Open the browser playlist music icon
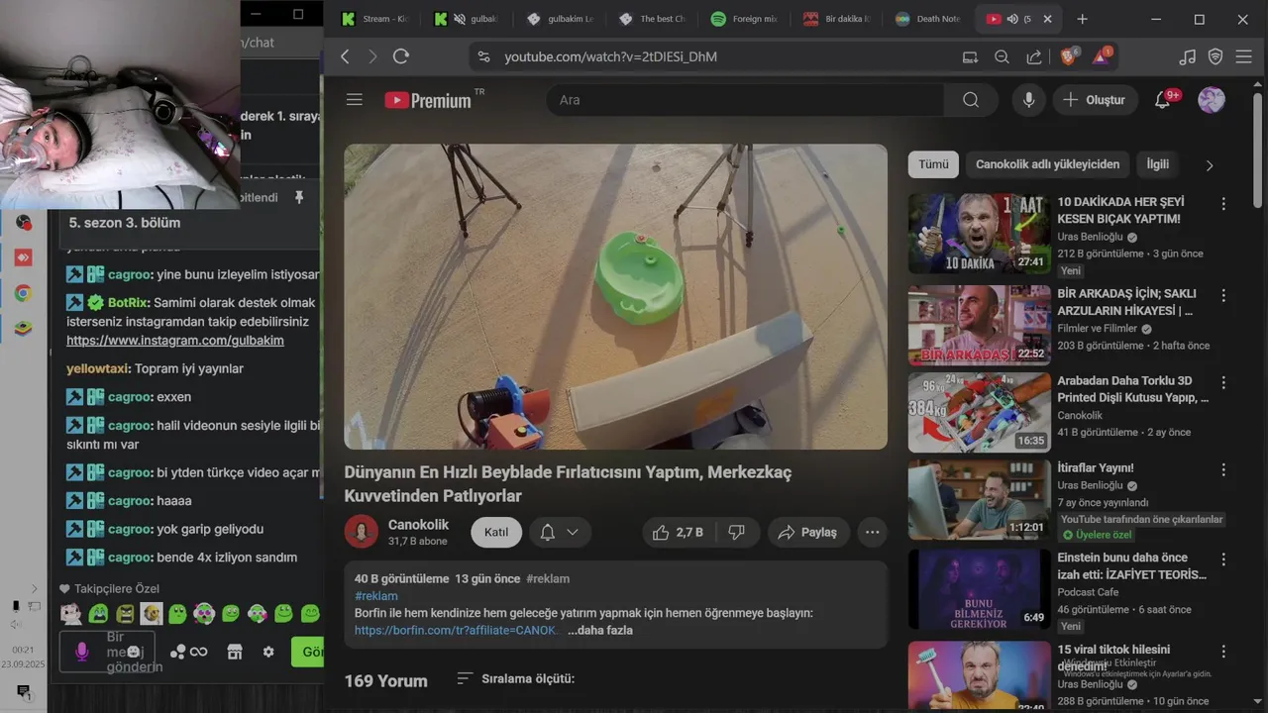The height and width of the screenshot is (713, 1268). [x=1188, y=56]
